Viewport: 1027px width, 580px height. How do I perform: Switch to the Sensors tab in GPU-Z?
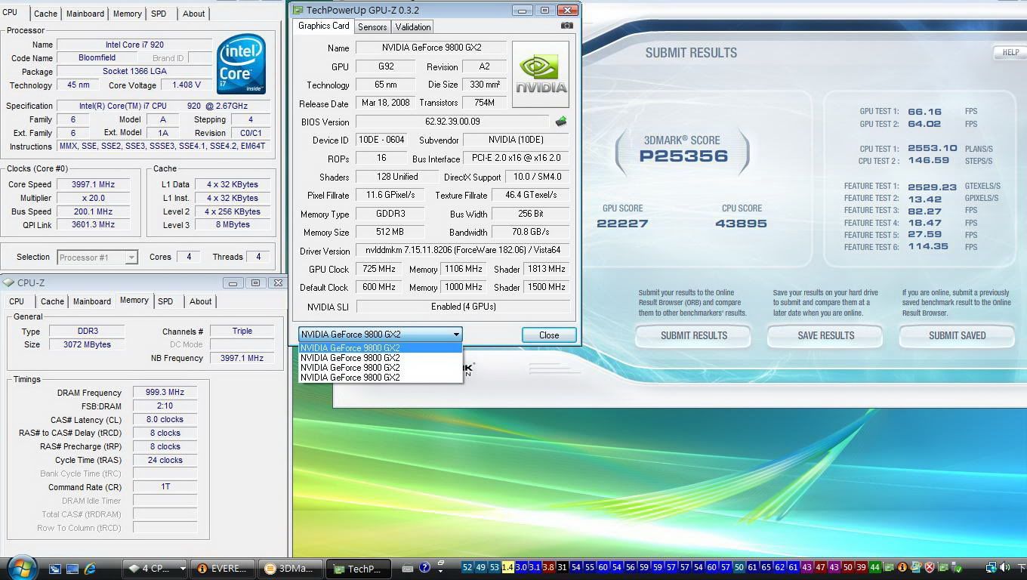tap(372, 26)
